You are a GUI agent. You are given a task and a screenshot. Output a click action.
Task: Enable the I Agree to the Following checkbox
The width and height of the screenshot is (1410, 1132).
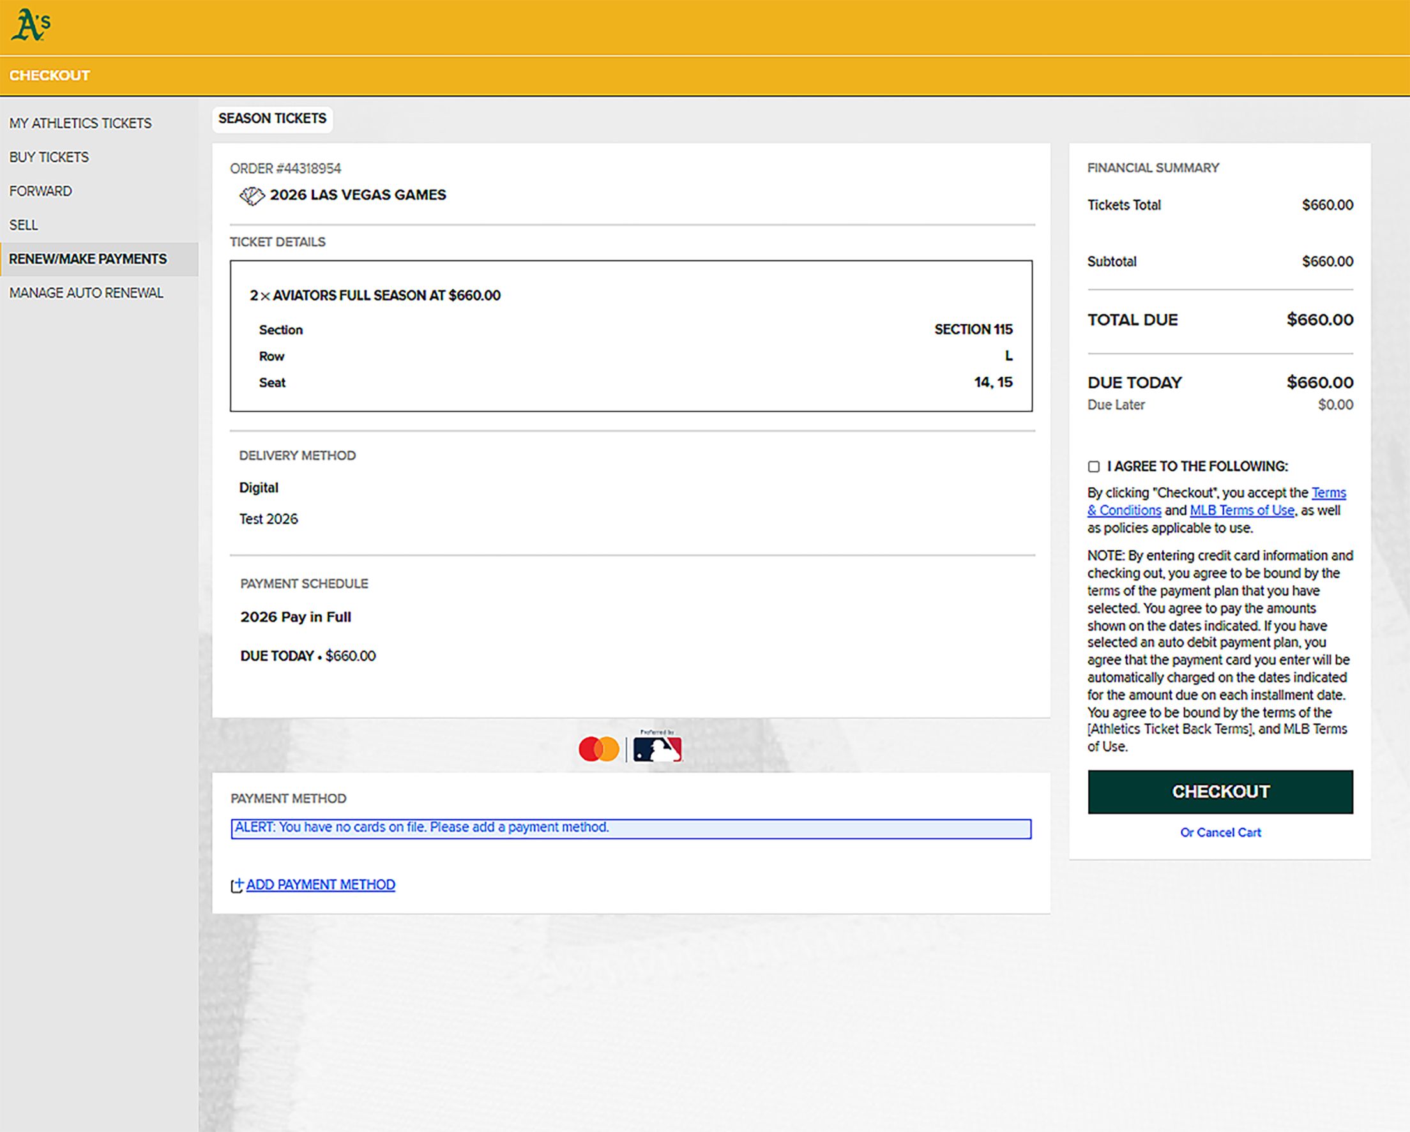[x=1093, y=466]
